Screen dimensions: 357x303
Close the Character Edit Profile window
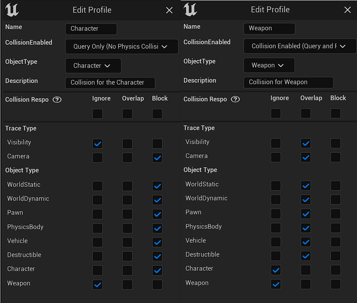(x=169, y=10)
